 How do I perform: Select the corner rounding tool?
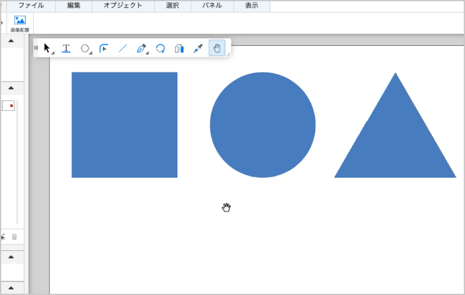point(103,48)
